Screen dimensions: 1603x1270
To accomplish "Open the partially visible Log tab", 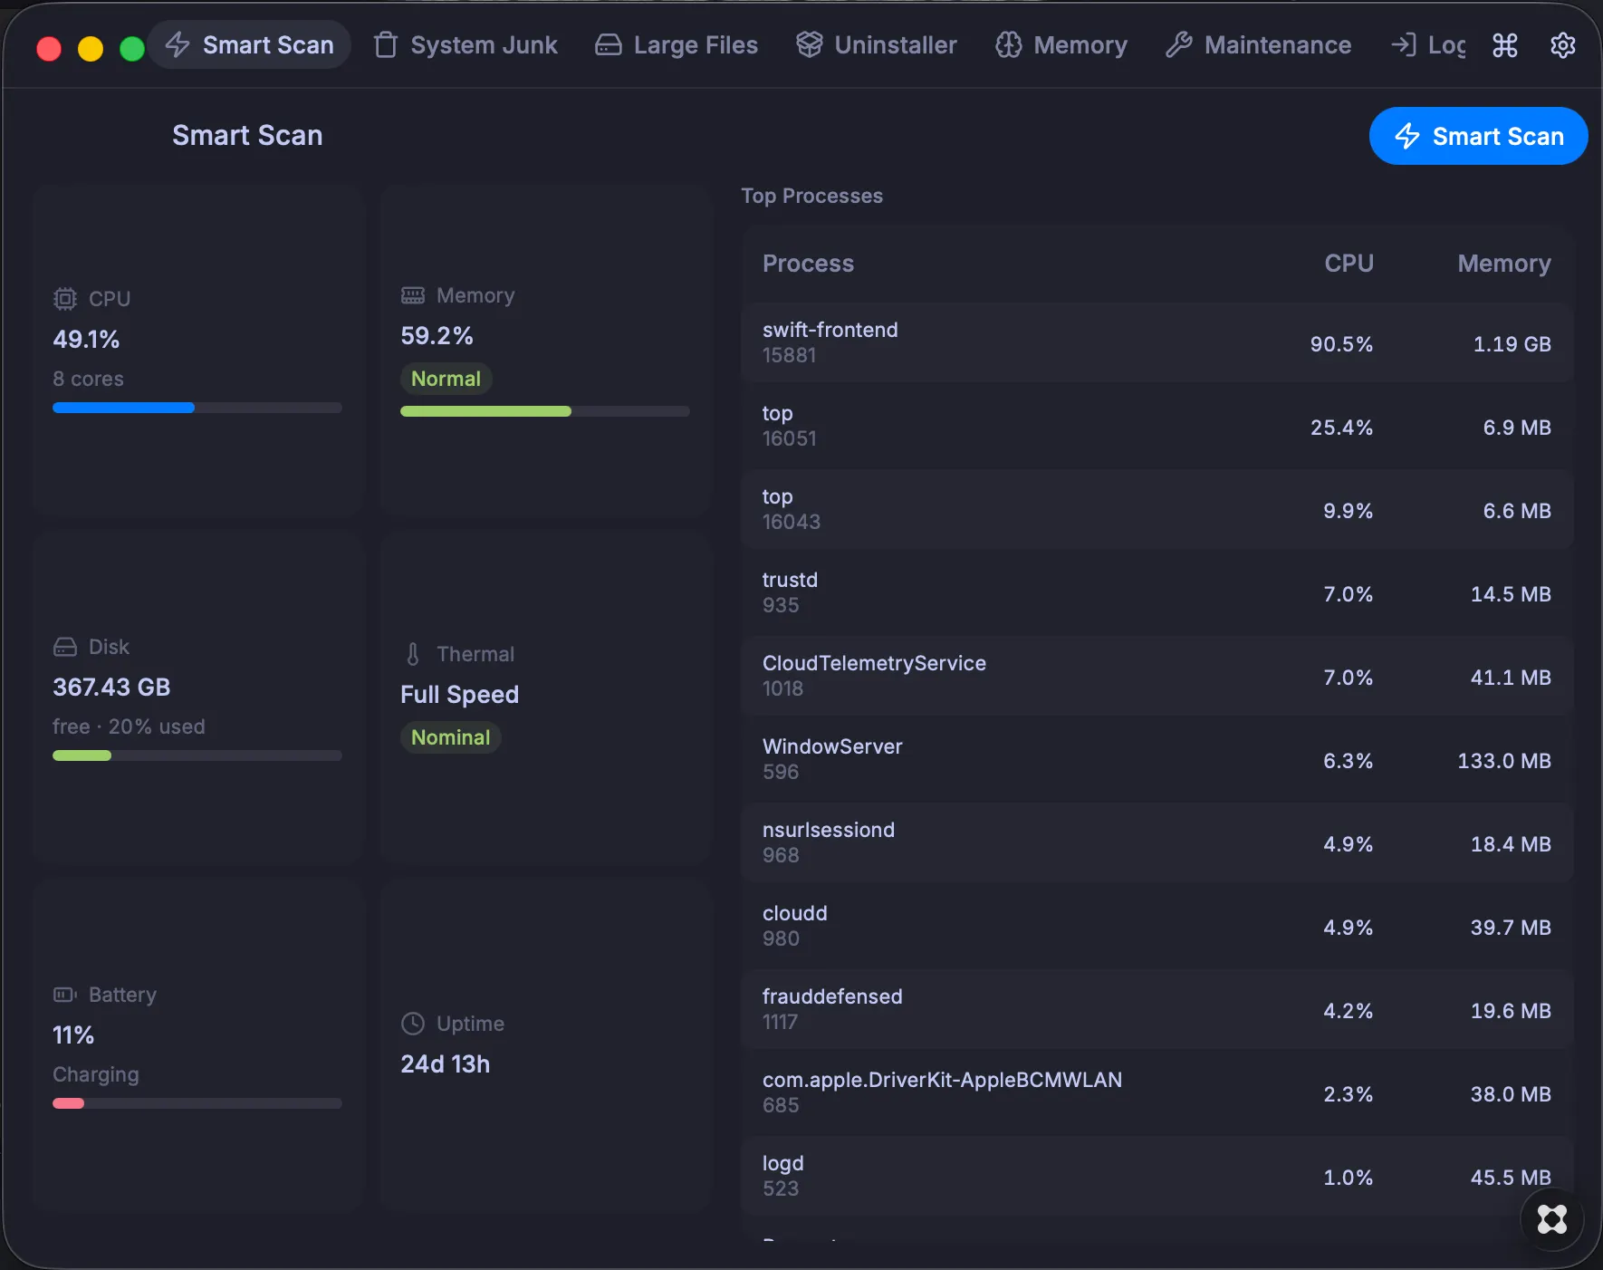I will pyautogui.click(x=1428, y=44).
